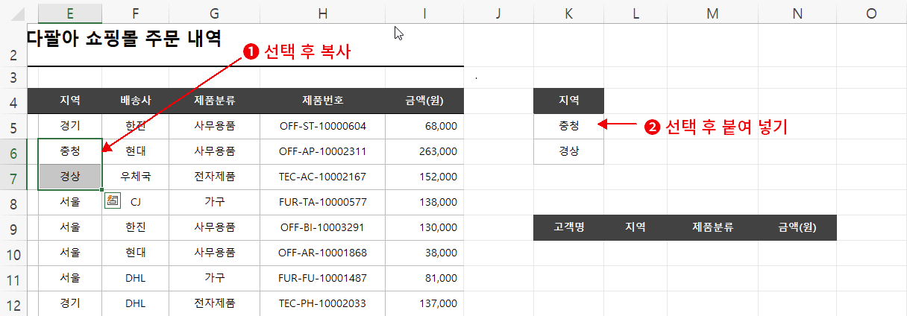The image size is (907, 316).
Task: Select cell 'OFF-BI-10003291'
Action: coord(322,227)
